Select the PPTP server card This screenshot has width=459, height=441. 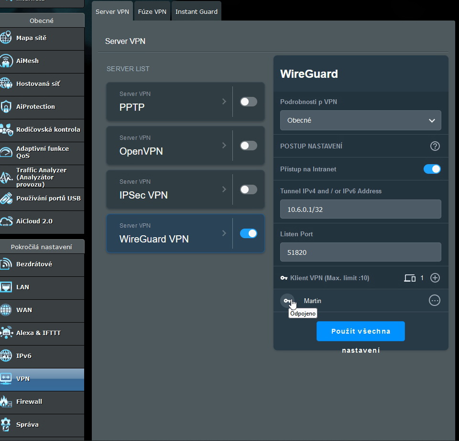point(186,101)
